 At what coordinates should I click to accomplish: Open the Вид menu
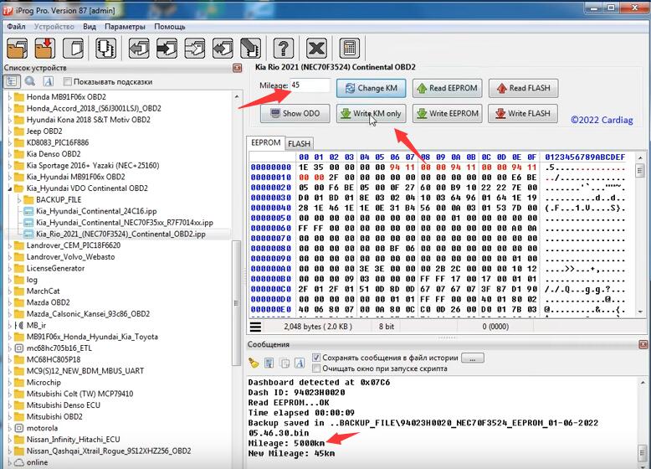[90, 27]
